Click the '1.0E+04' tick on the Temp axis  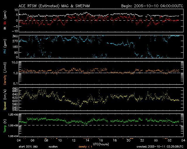13,136
